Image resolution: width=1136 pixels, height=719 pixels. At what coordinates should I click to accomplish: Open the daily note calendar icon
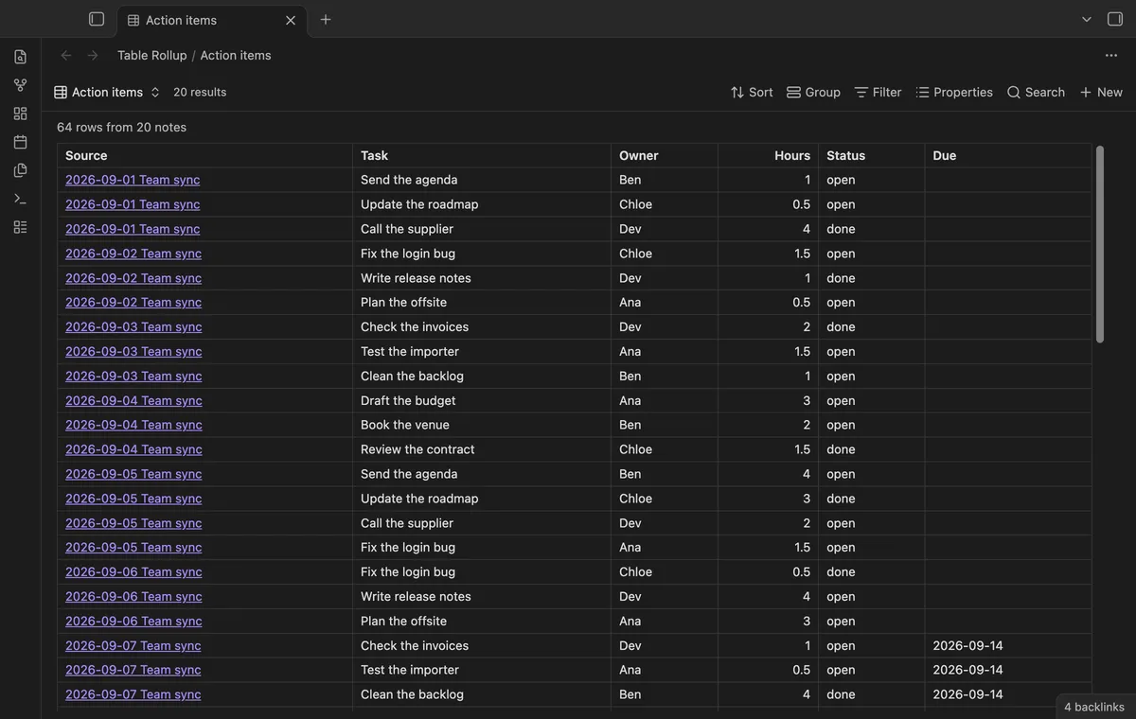pos(20,142)
